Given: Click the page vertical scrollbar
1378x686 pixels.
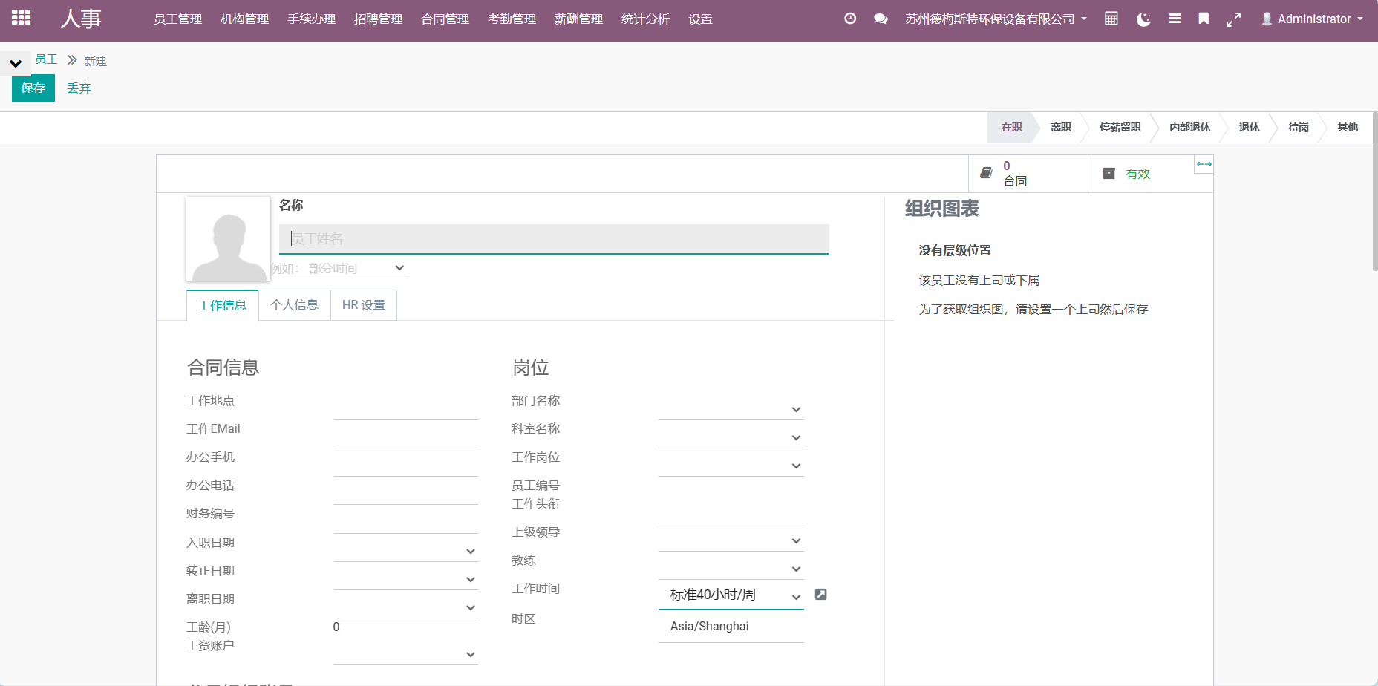Looking at the screenshot, I should [1374, 192].
